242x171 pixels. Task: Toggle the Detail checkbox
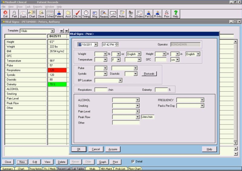coord(133,162)
